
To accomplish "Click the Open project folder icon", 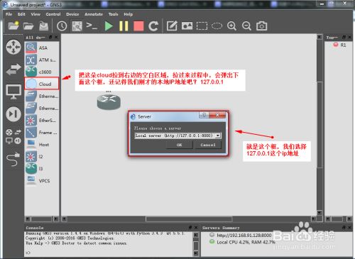I will (x=28, y=26).
